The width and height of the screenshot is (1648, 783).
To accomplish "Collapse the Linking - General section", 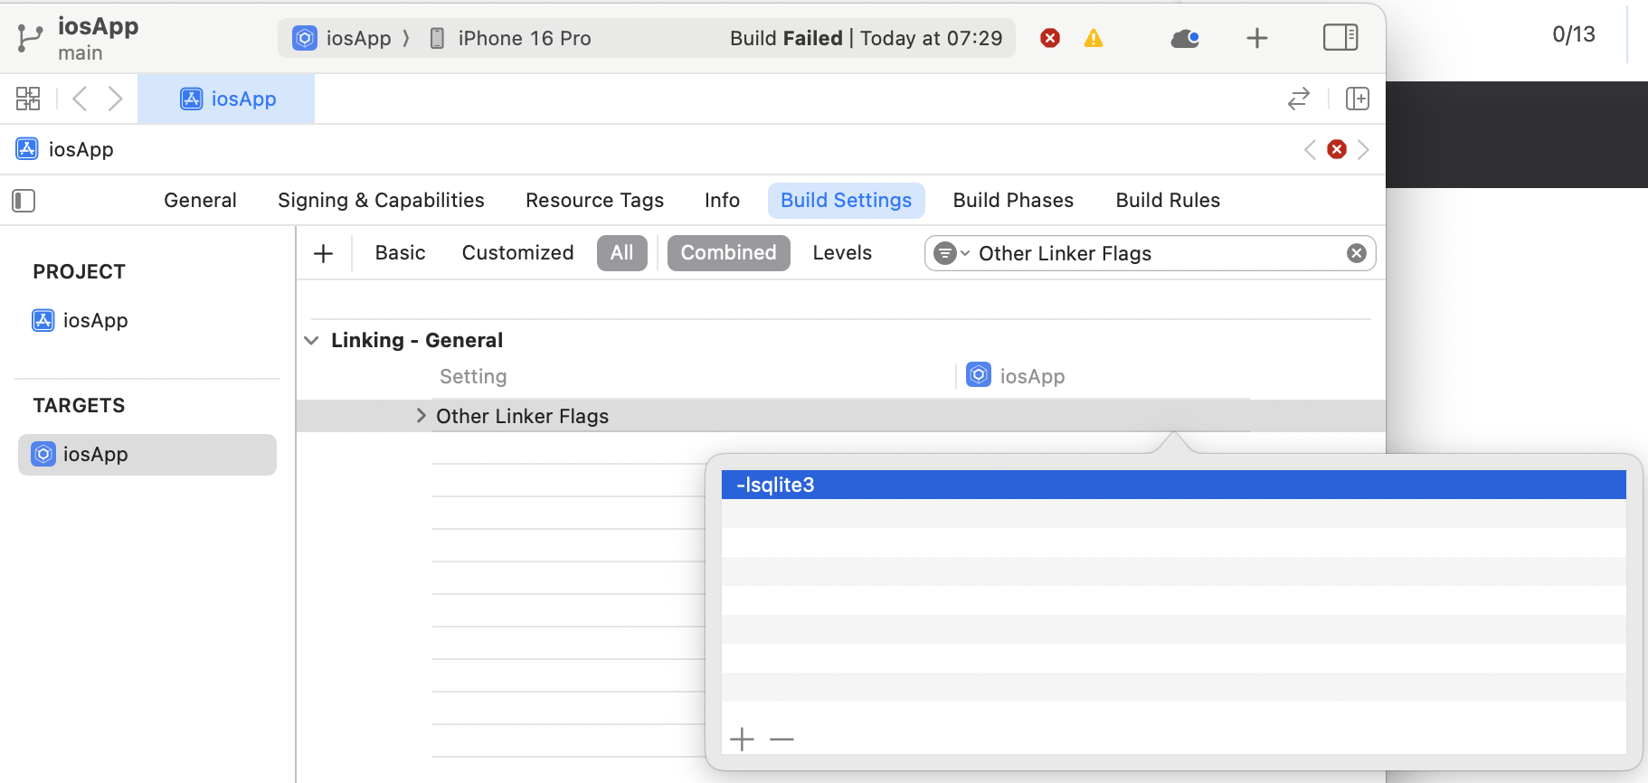I will 311,341.
